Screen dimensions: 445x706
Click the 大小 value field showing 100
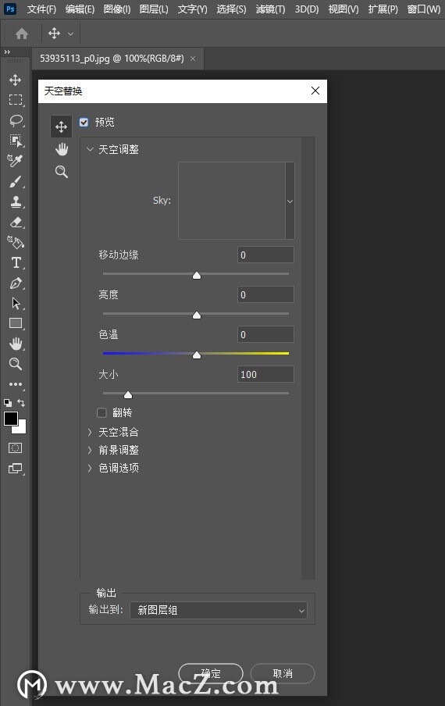coord(265,374)
